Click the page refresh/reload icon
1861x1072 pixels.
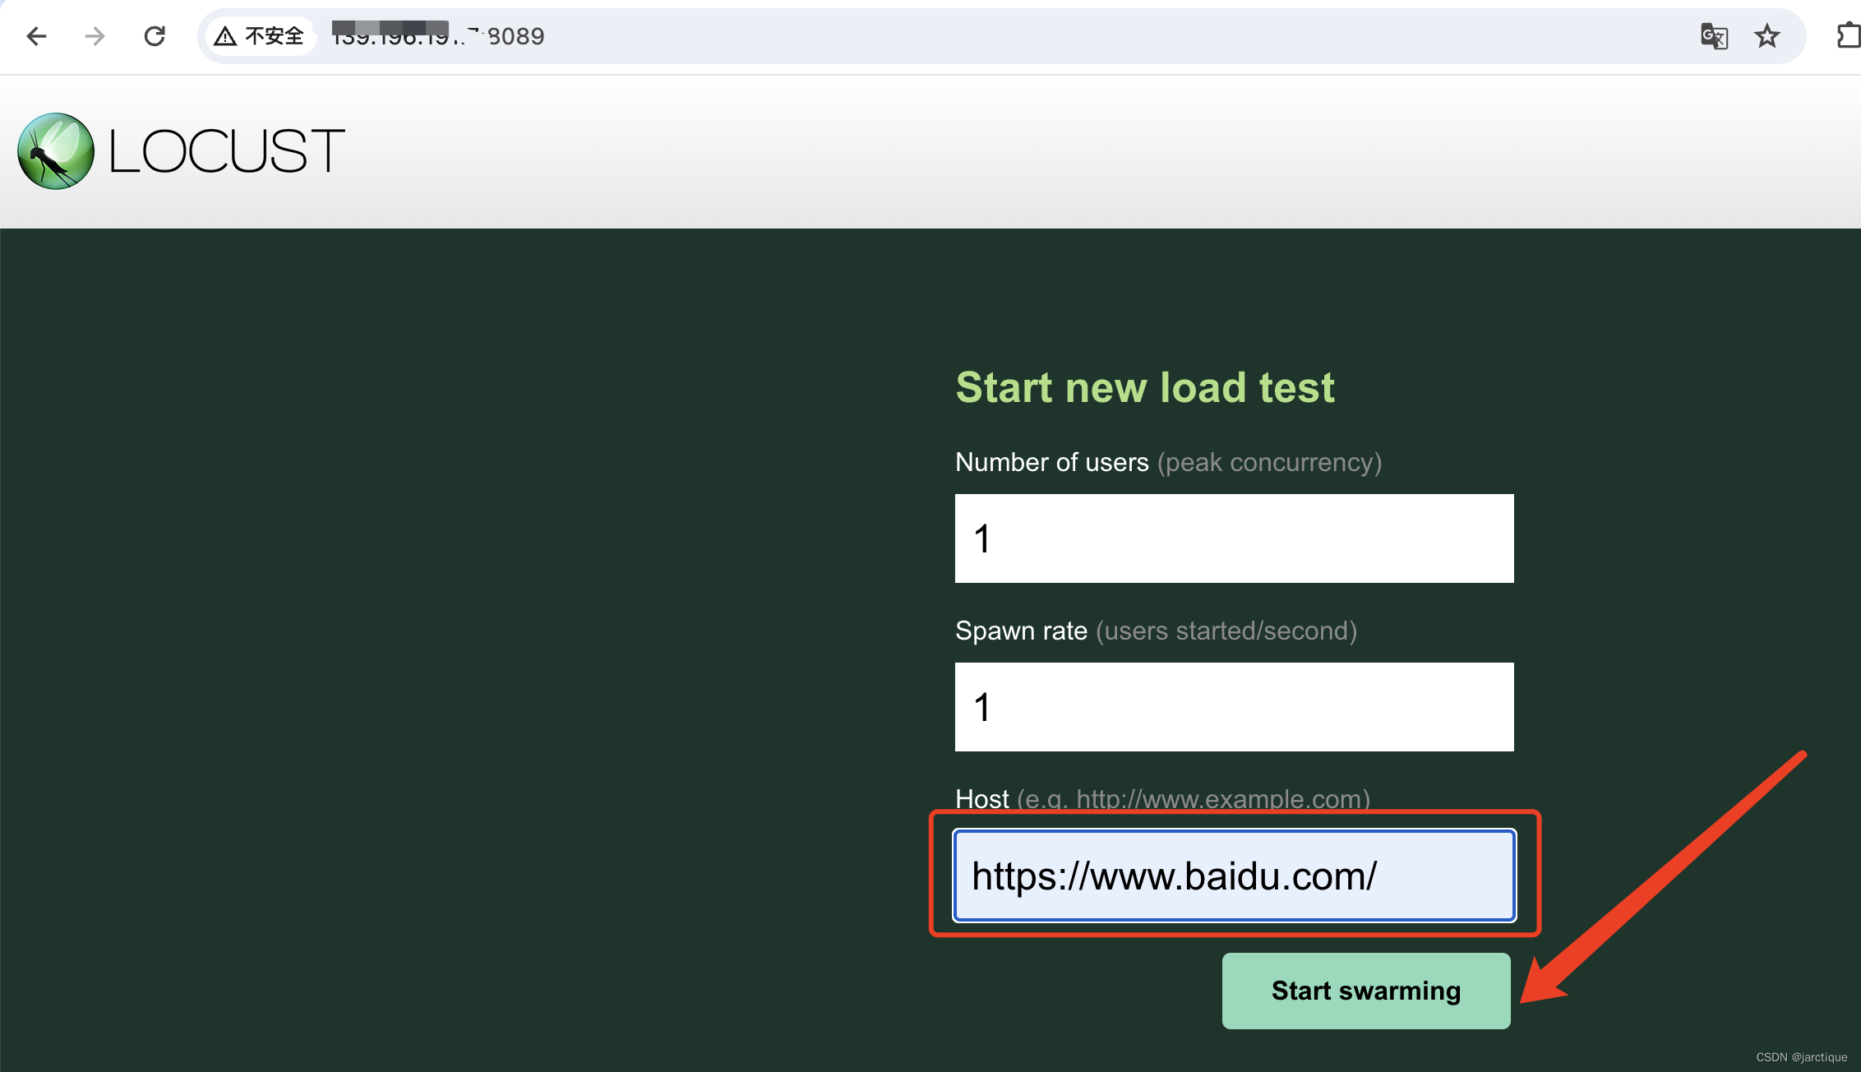click(154, 35)
